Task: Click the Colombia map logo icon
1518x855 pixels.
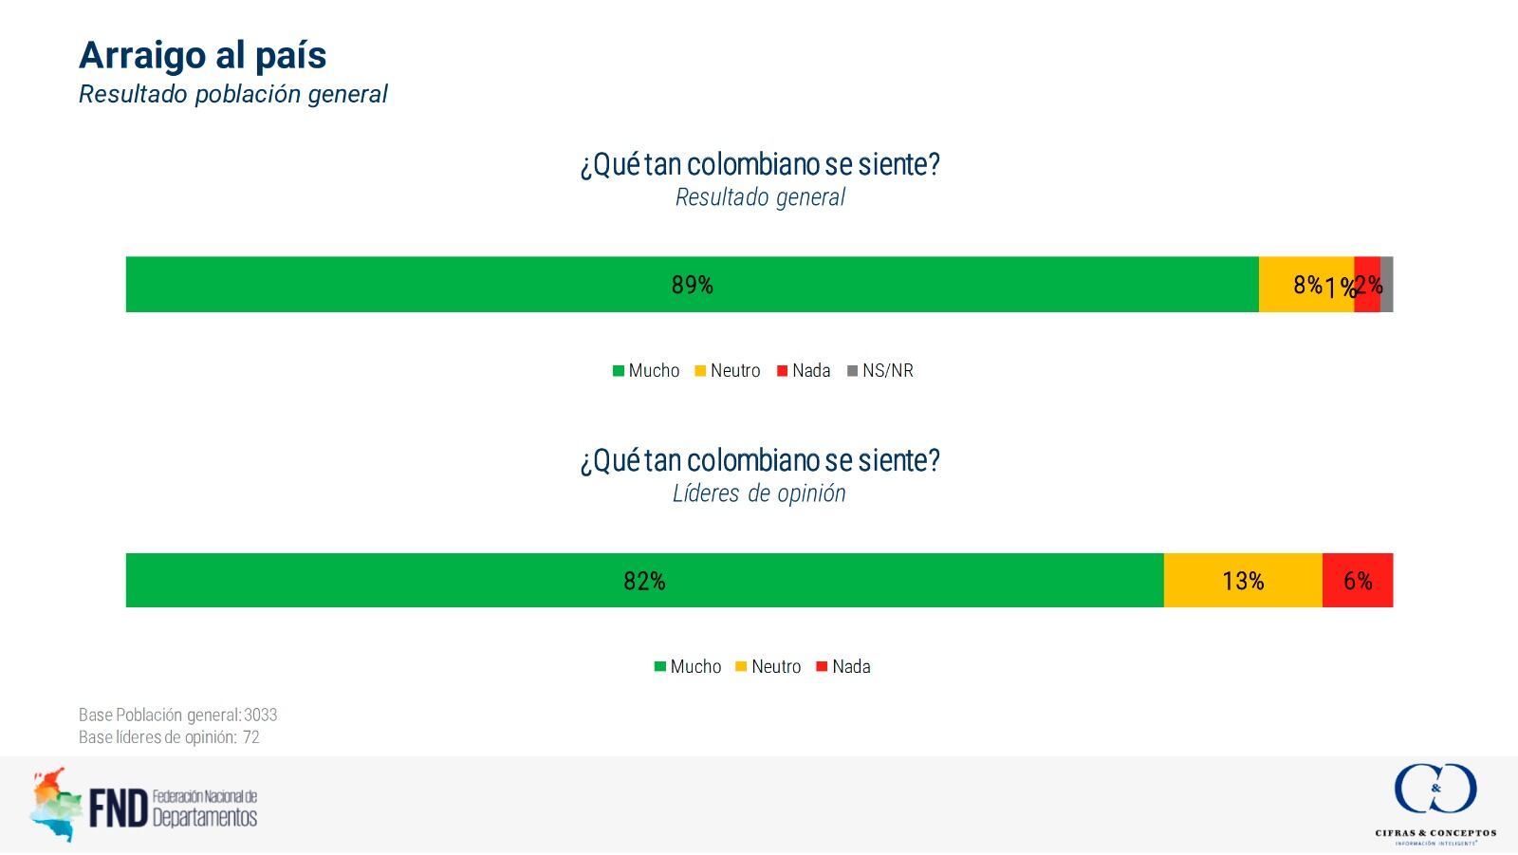Action: [55, 805]
